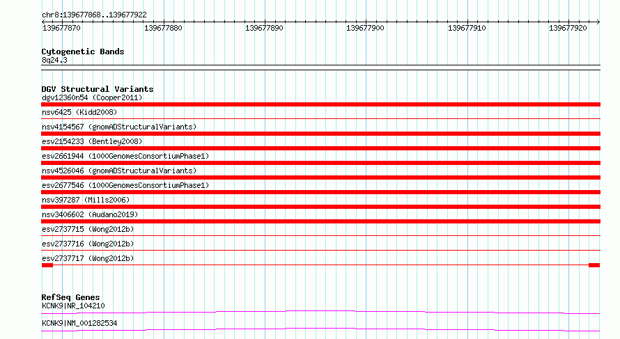
Task: Select nsv4154567 (gnomADStructuralVariants) label
Action: point(119,127)
